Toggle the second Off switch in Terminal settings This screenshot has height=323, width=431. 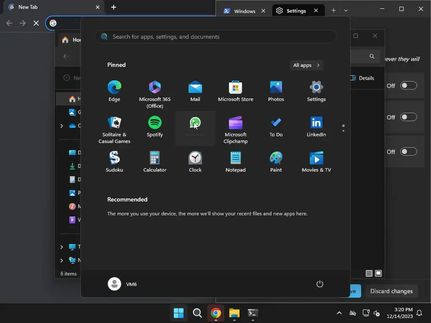click(408, 117)
